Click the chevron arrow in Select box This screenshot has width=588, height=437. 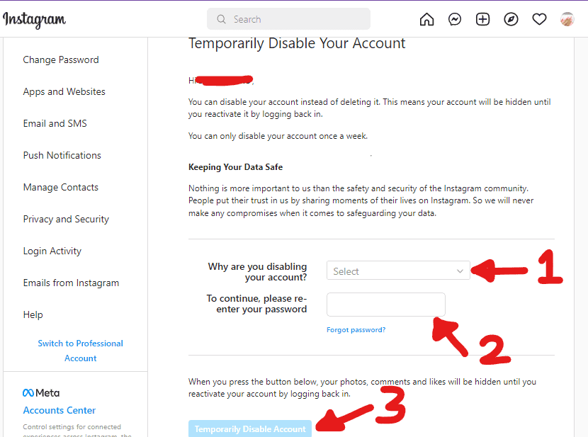(460, 271)
